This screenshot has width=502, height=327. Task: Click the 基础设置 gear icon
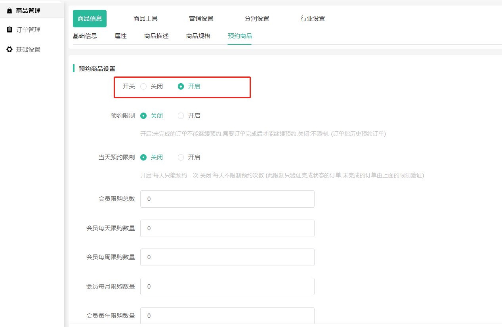(x=10, y=50)
